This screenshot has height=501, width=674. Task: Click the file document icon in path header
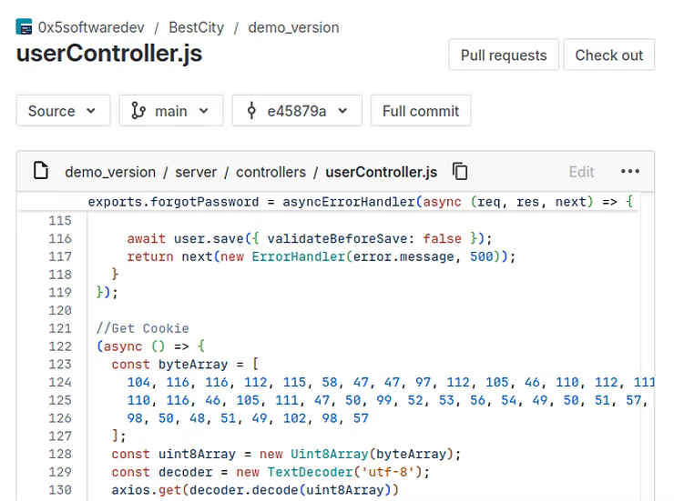click(x=41, y=171)
